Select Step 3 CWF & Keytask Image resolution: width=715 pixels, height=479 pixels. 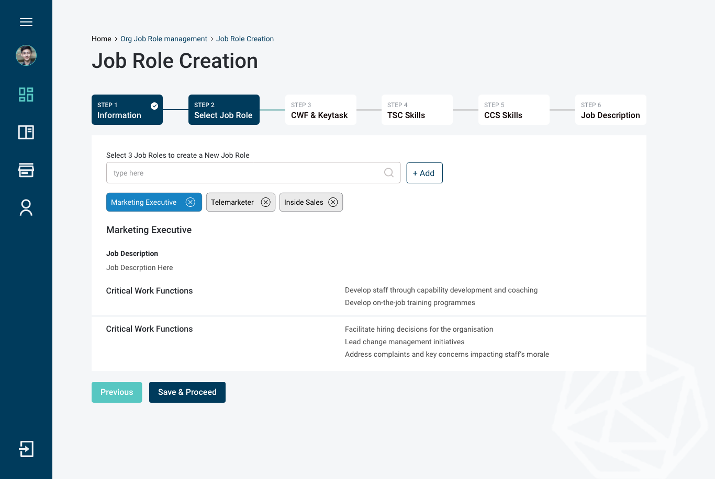[320, 110]
